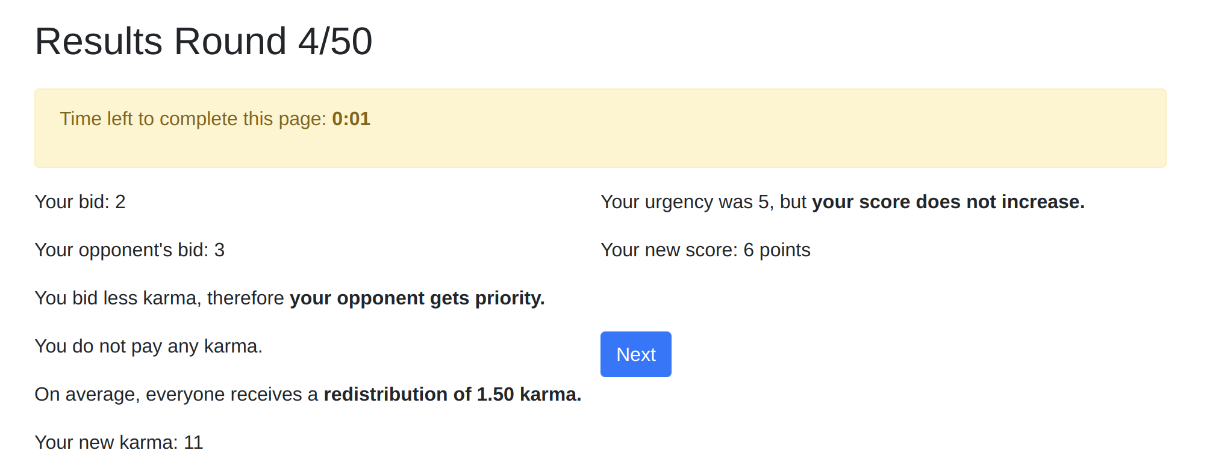
Task: Select the 'Your opponent's bid: 3' line
Action: click(x=129, y=250)
